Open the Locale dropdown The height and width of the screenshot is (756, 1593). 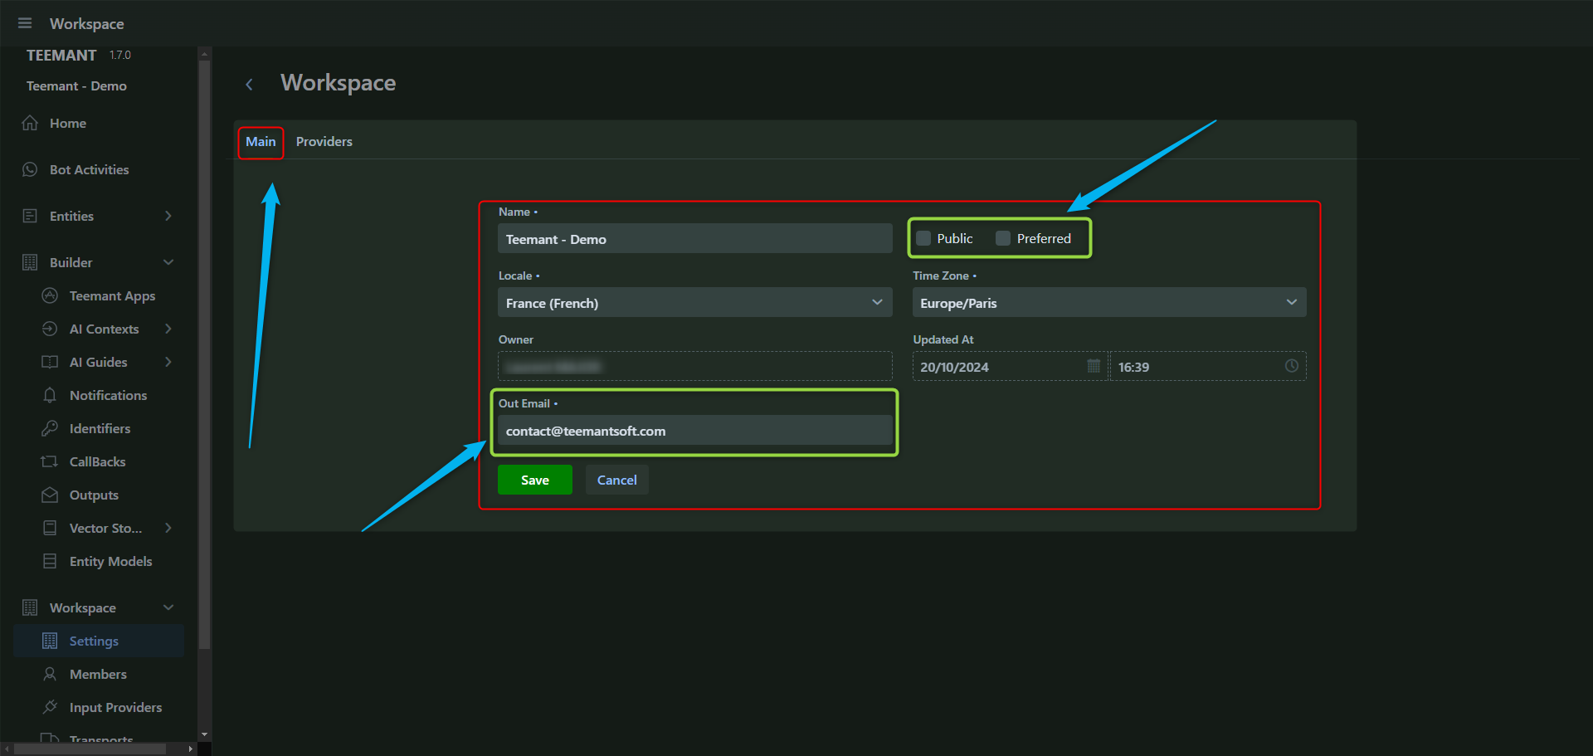click(x=695, y=302)
